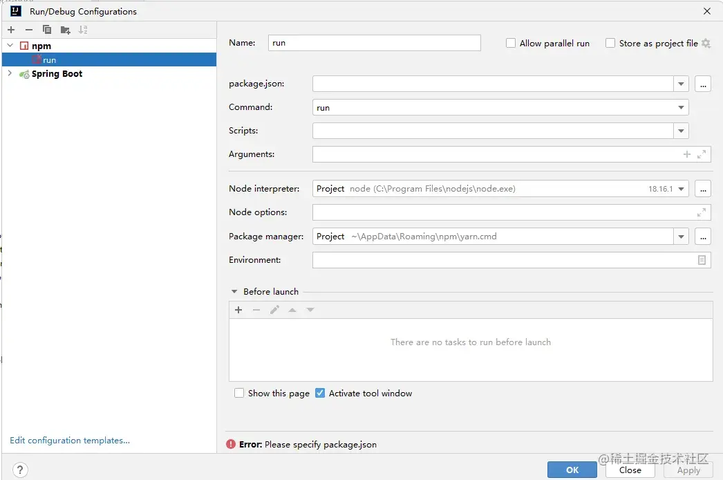
Task: Open Environment variables editor icon
Action: [702, 260]
